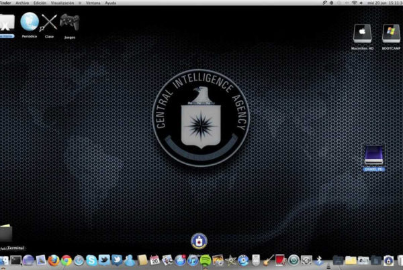Viewport: 403px width, 270px height.
Task: Open Bluetooth File Exchange in dock
Action: pos(318,261)
